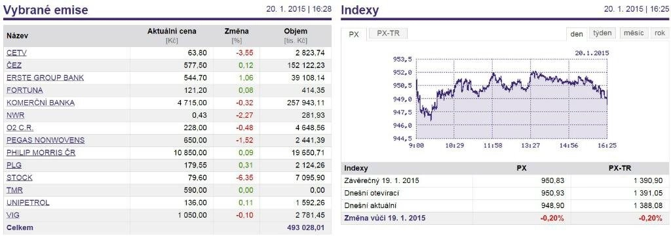
Task: Open the NWR stock link
Action: click(x=16, y=115)
